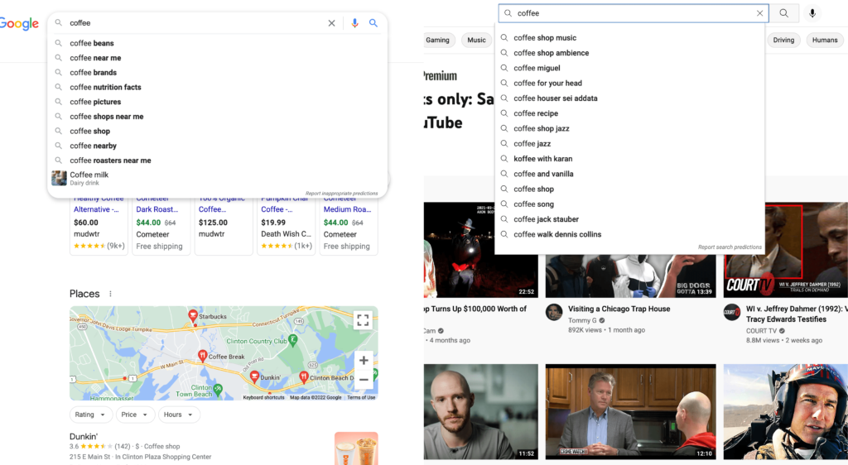This screenshot has width=848, height=465.
Task: Activate Google voice search microphone
Action: point(354,23)
